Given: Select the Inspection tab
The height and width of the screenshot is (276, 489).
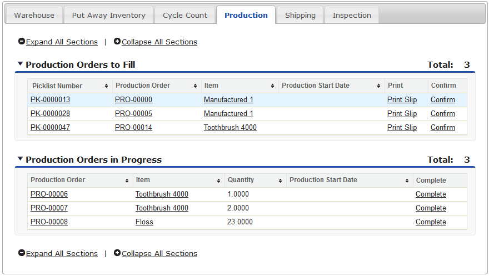Looking at the screenshot, I should click(352, 15).
